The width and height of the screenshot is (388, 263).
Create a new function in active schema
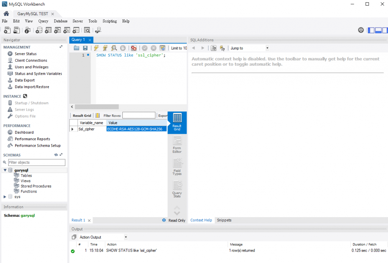click(x=76, y=30)
